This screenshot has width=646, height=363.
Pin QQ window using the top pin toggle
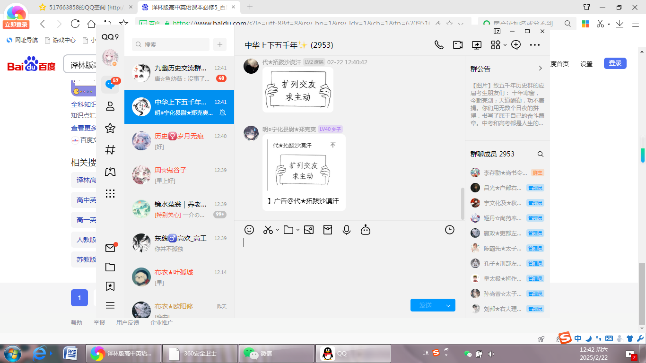[x=497, y=31]
